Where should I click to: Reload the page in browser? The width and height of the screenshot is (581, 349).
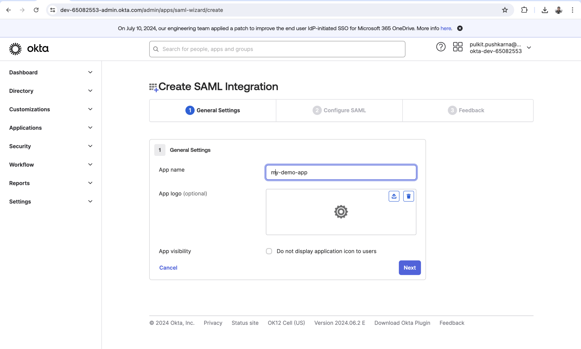(36, 10)
